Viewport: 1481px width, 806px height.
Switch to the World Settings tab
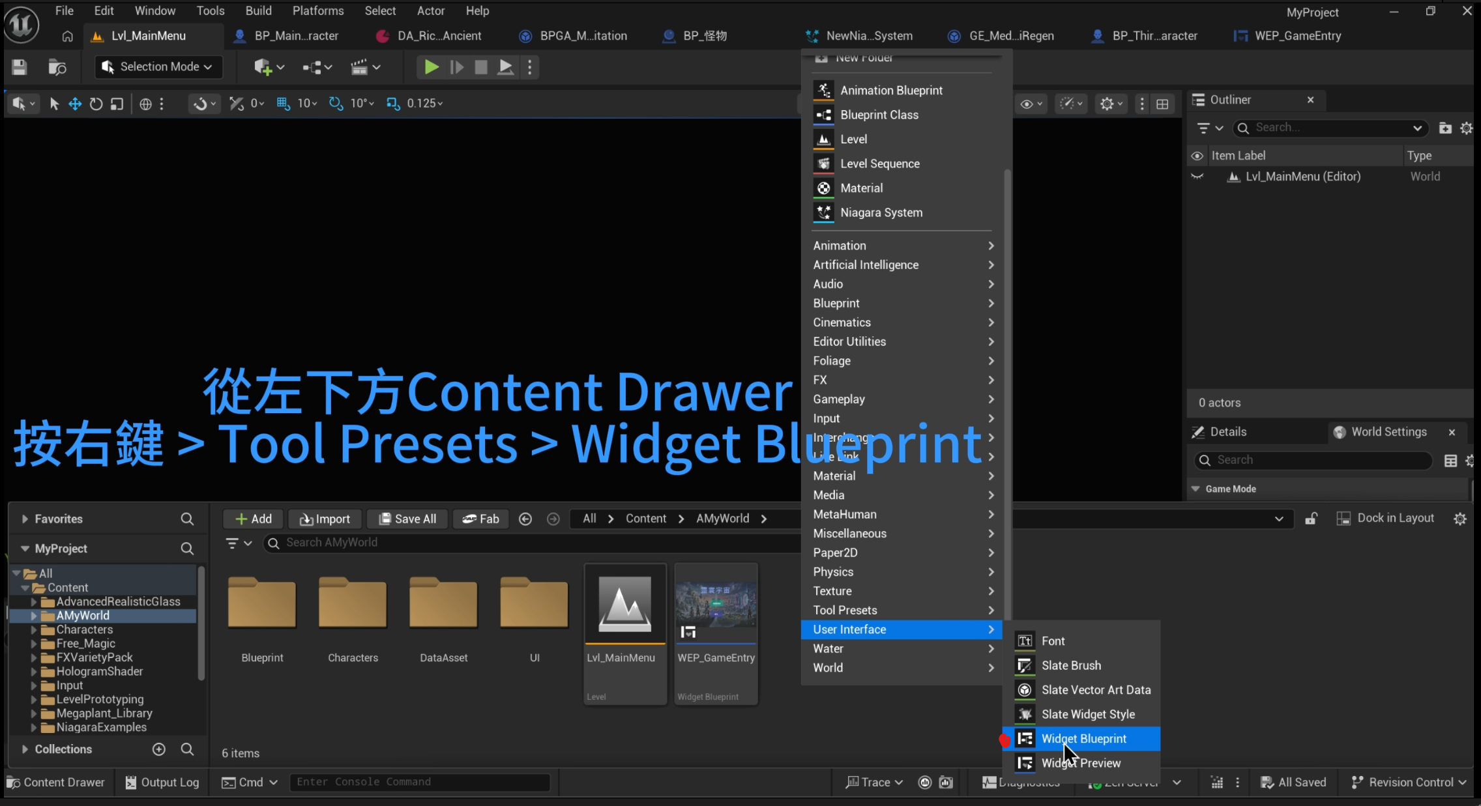[x=1388, y=432]
